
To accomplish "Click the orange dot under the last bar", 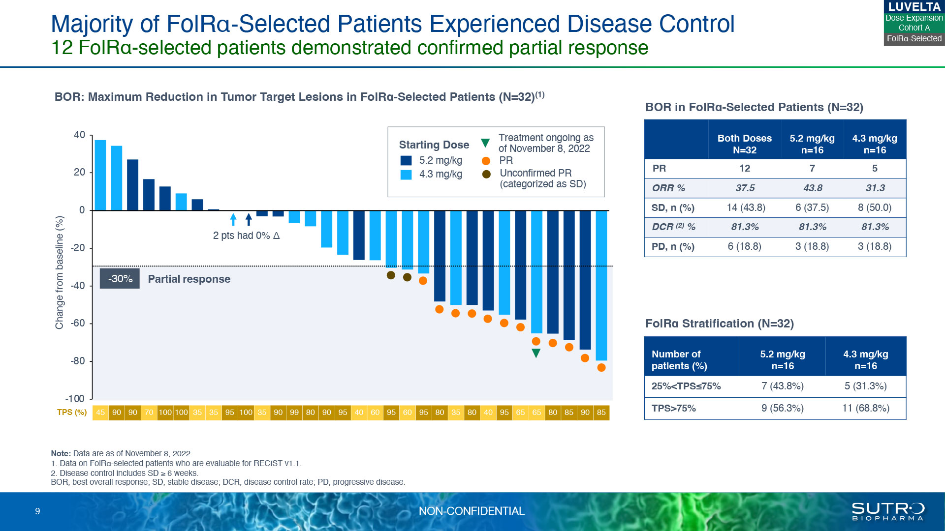I will tap(601, 367).
